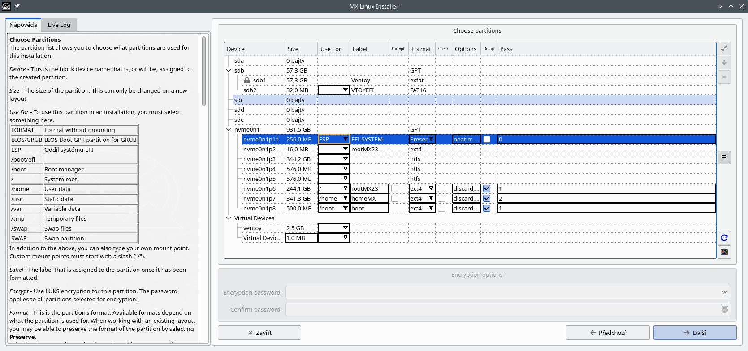Switch to the Live Log tab
The width and height of the screenshot is (748, 351).
click(59, 25)
